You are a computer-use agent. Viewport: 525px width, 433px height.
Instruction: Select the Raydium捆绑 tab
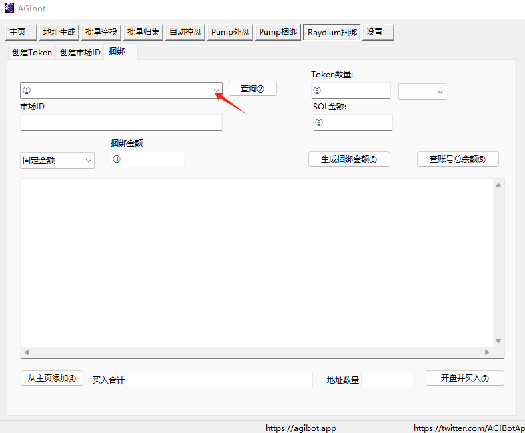[332, 32]
